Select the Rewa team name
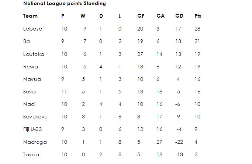The image size is (252, 164). 31,67
